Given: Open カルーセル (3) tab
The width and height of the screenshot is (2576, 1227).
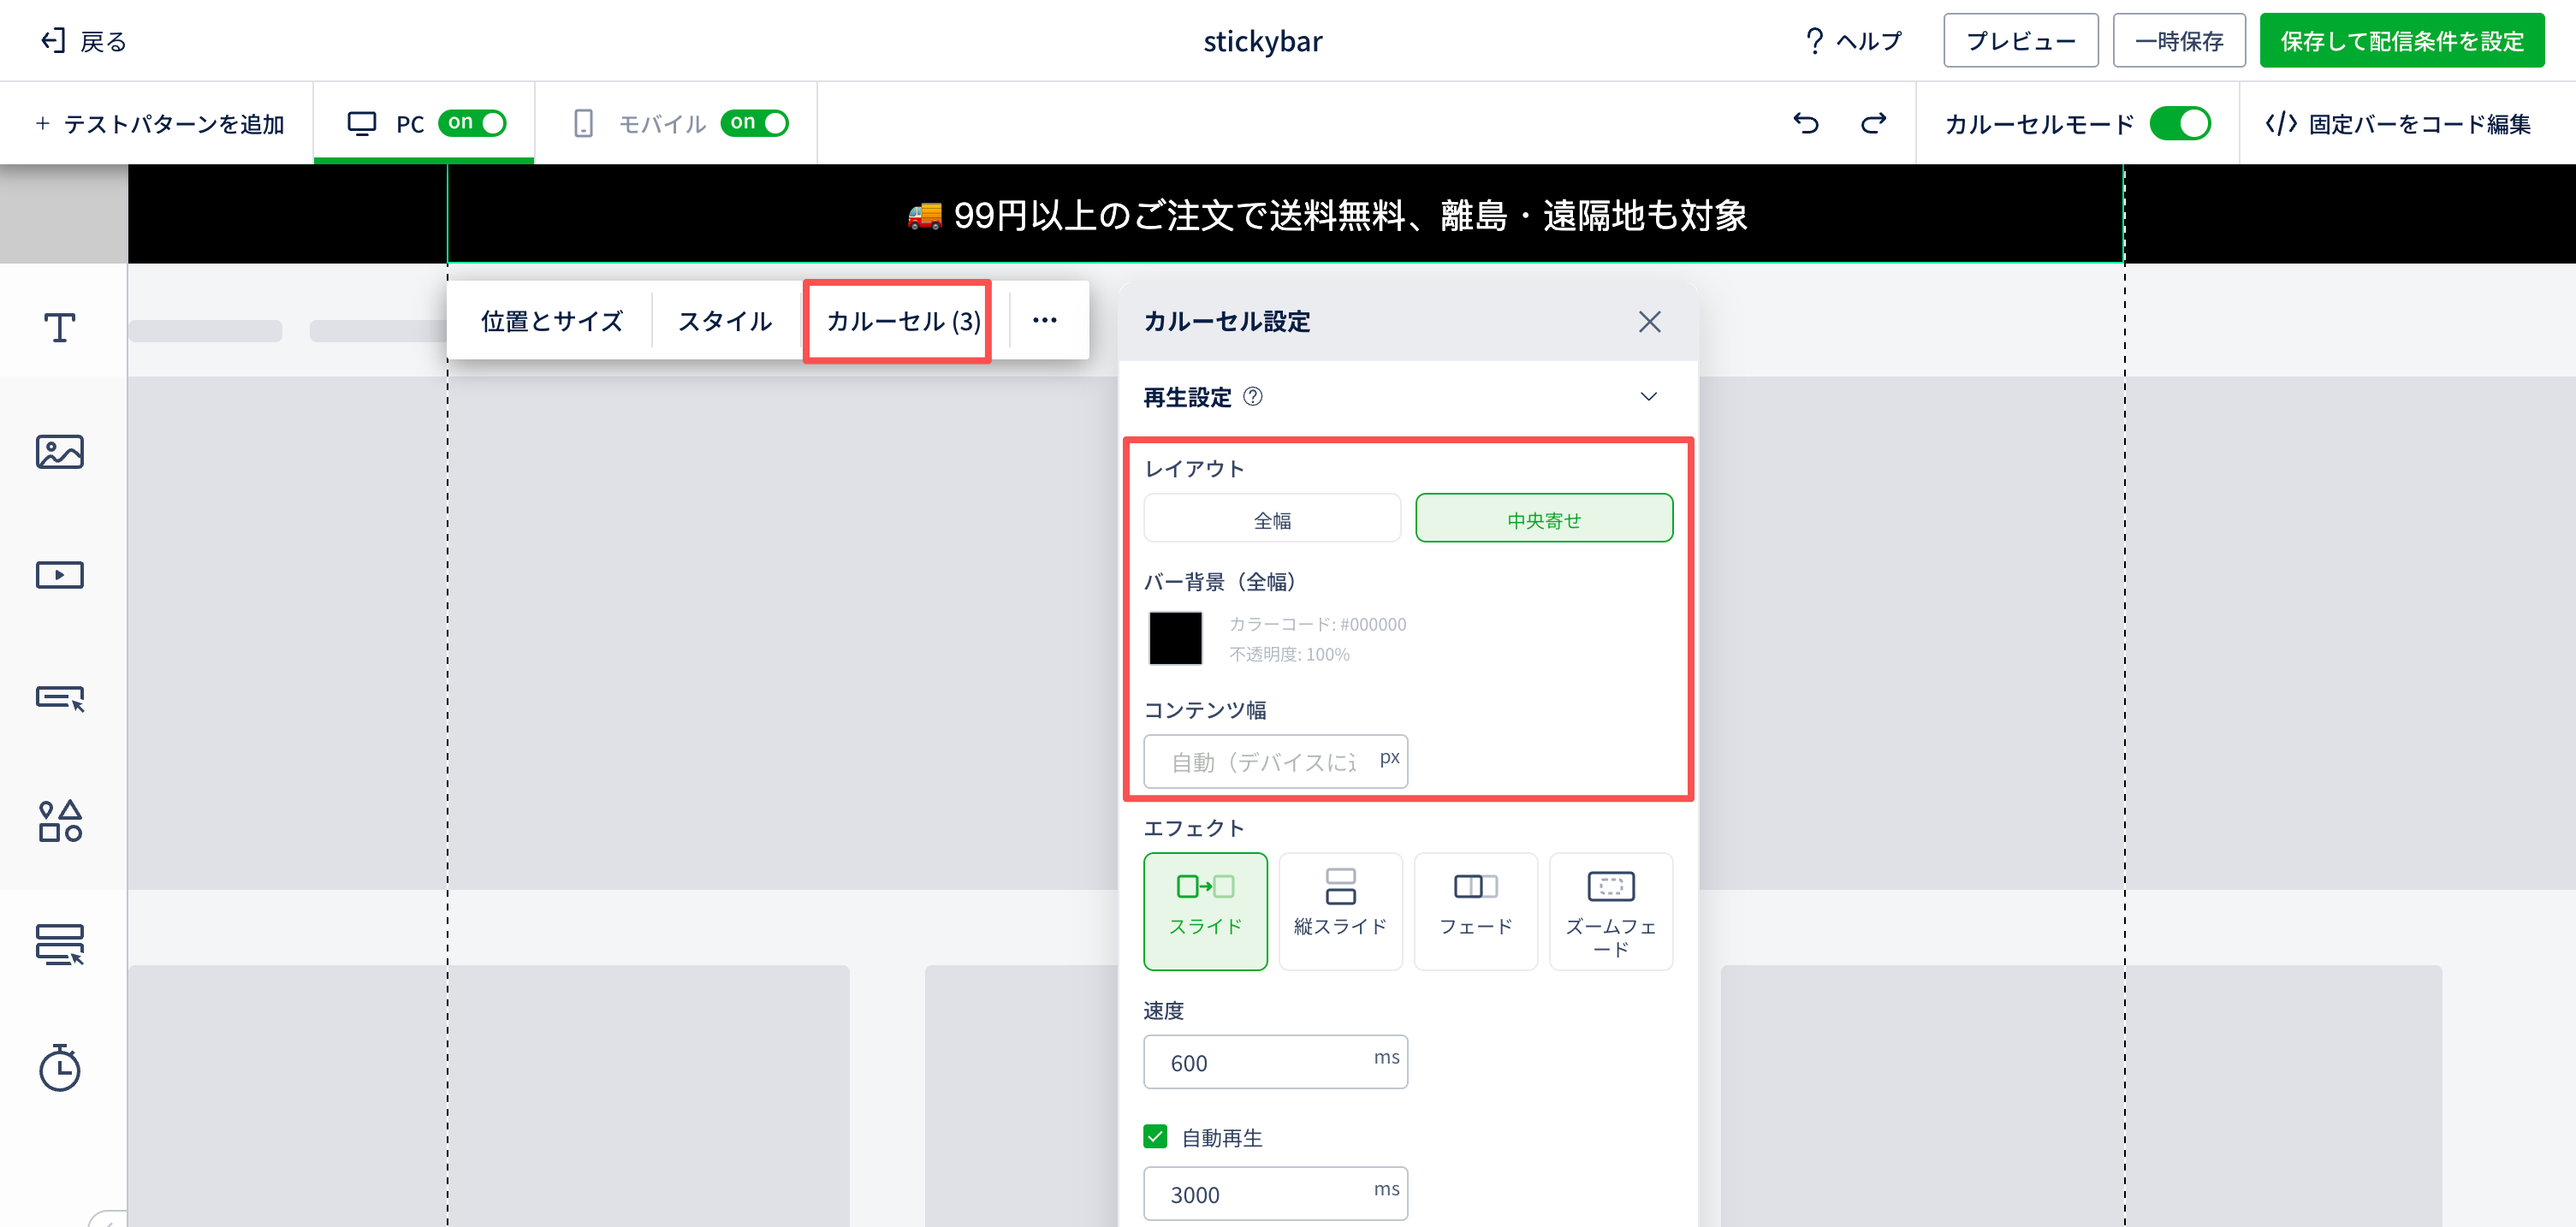Looking at the screenshot, I should click(x=902, y=321).
